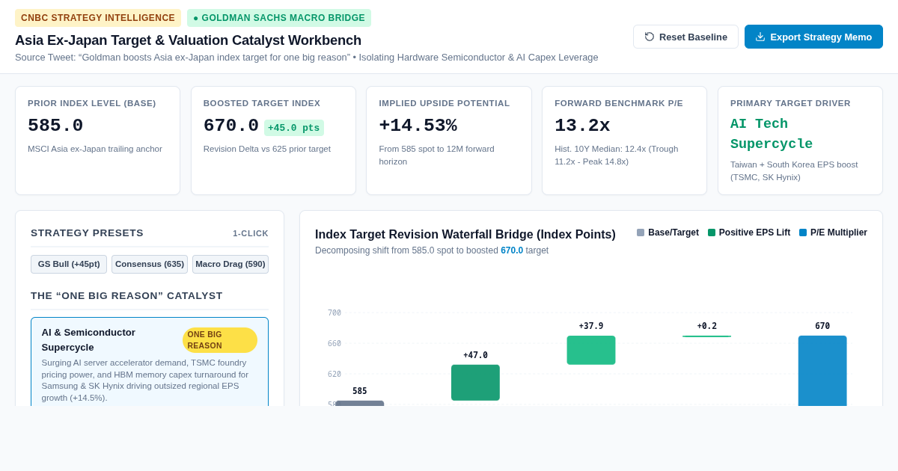The width and height of the screenshot is (898, 471).
Task: Click THE “ONE BIG REASON” CATALYST heading
Action: pyautogui.click(x=126, y=296)
